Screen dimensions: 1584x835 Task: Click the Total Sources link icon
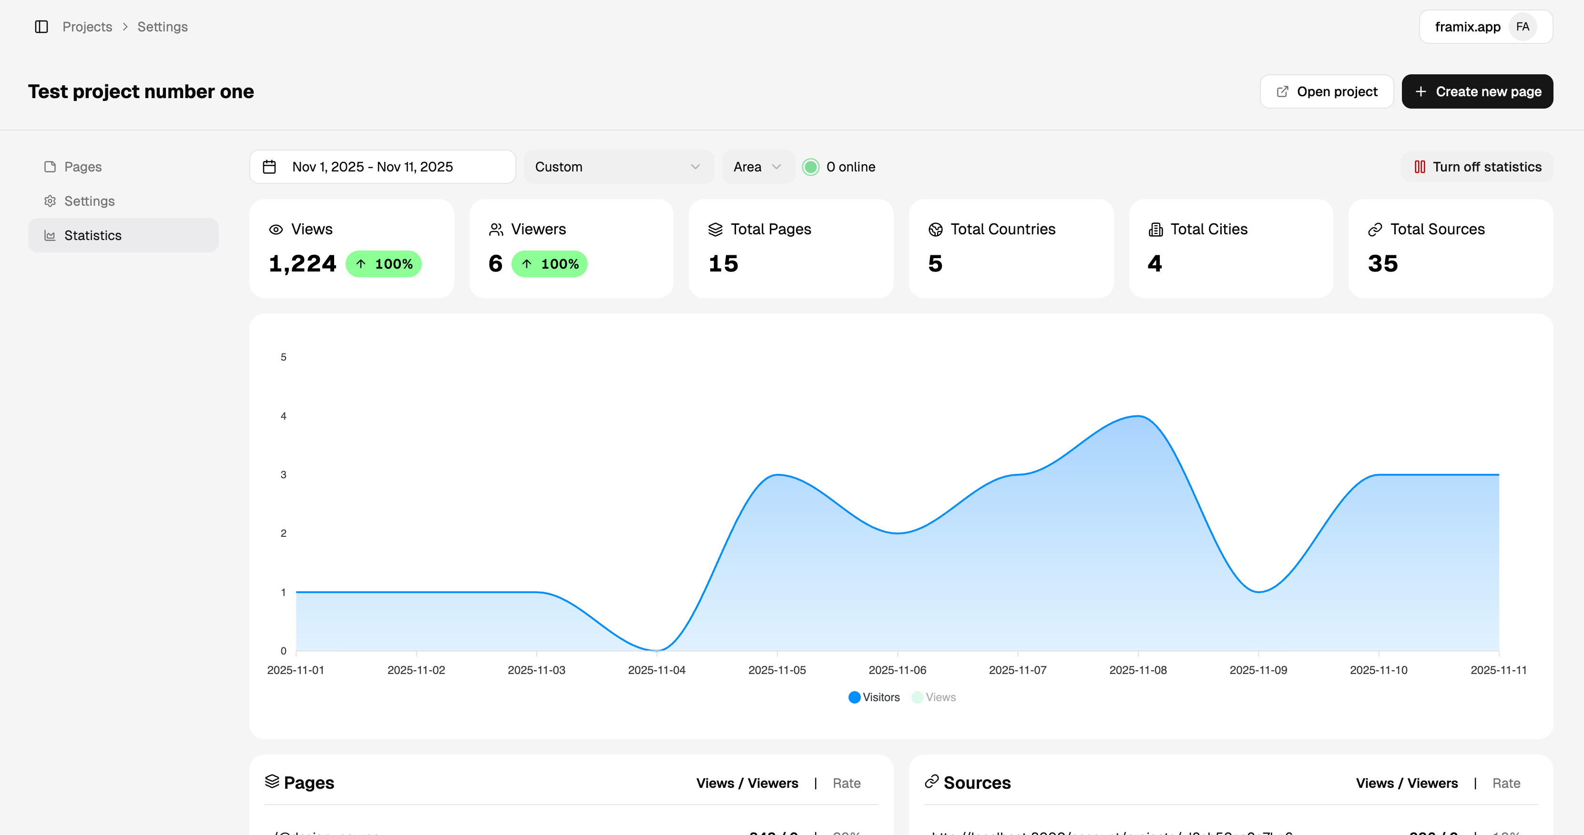coord(1375,229)
